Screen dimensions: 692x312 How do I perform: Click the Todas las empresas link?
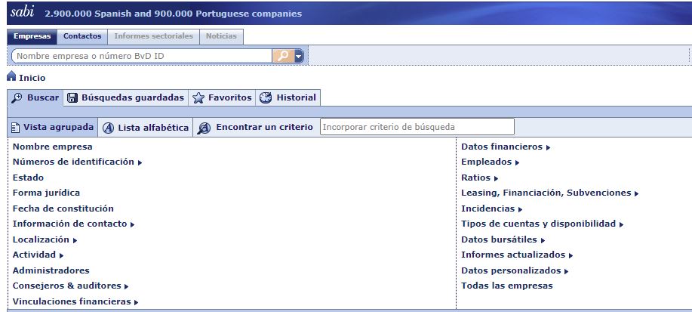tap(506, 286)
